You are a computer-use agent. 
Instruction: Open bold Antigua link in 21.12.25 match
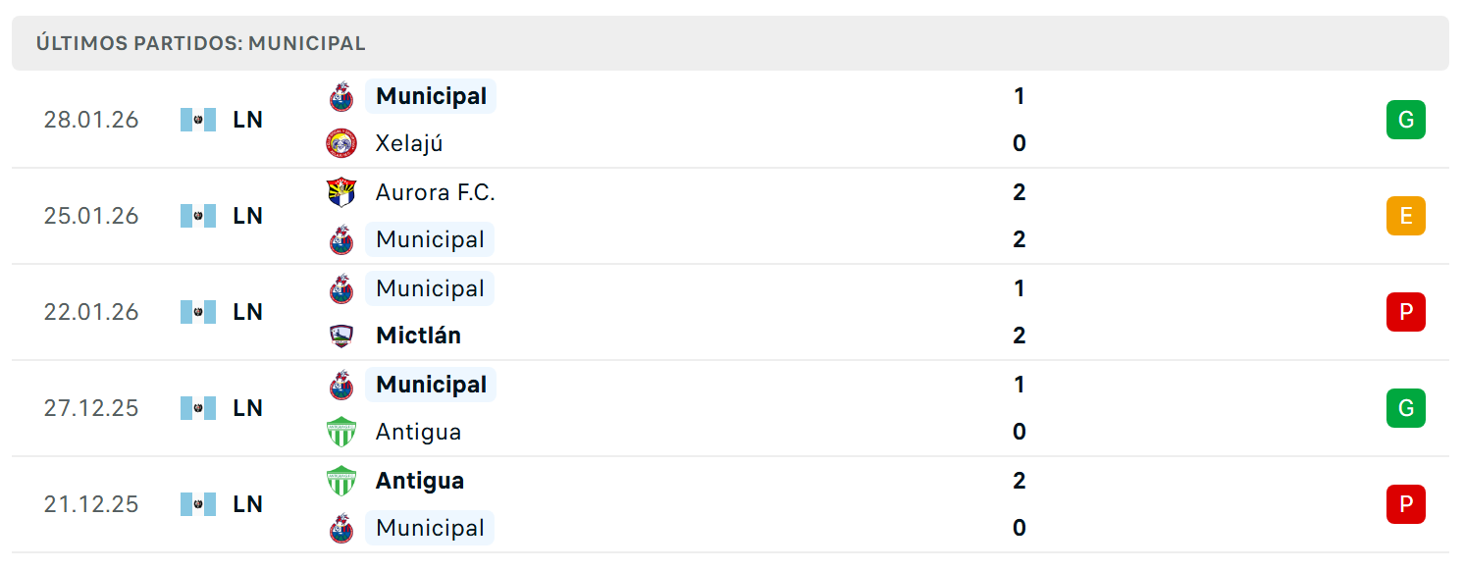[x=420, y=481]
